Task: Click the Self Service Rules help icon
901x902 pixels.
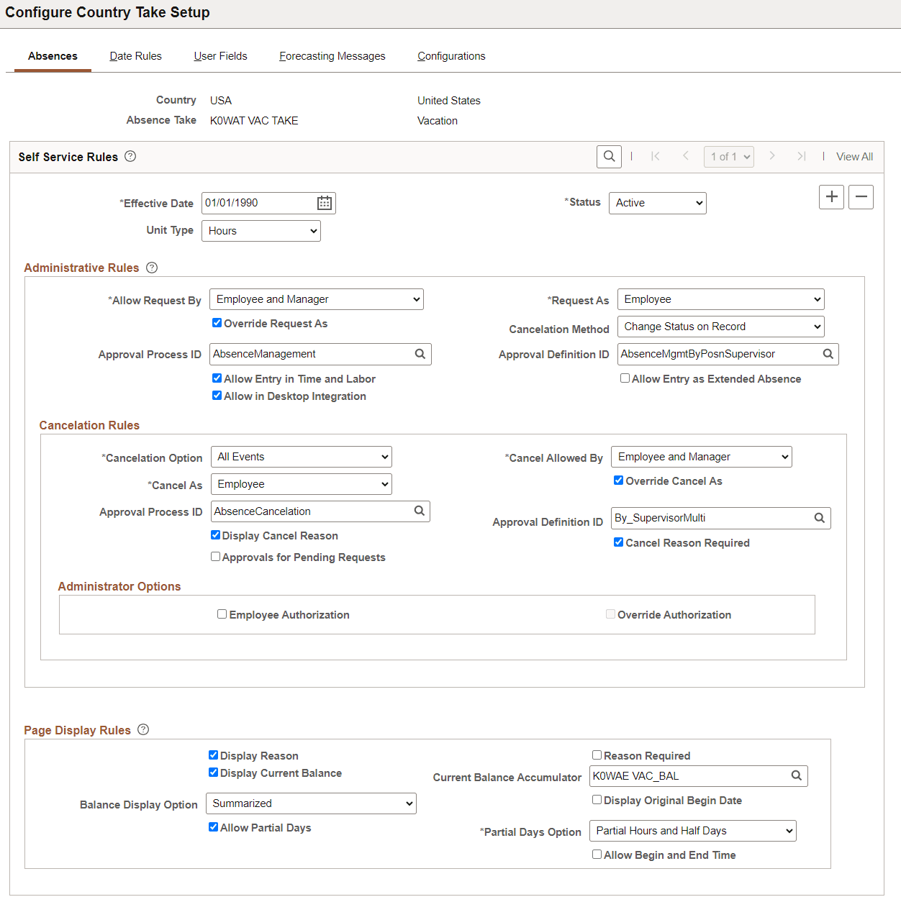Action: coord(130,156)
